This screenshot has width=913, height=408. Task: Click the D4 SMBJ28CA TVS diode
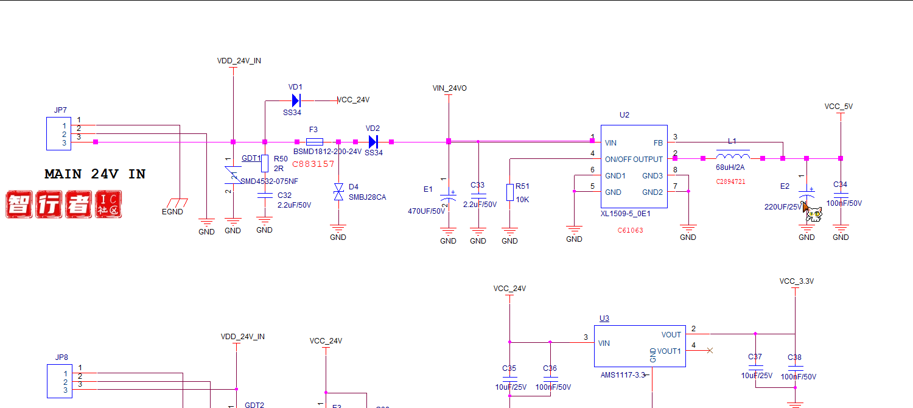[338, 193]
